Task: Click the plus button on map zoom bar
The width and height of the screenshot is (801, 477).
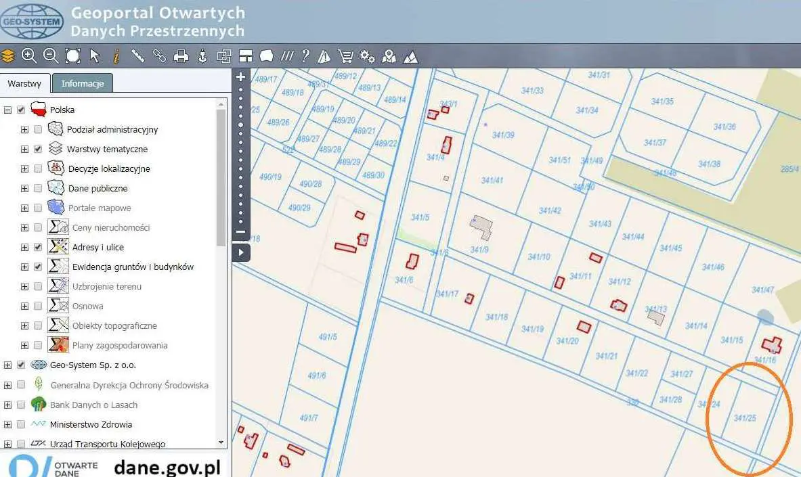Action: coord(240,77)
